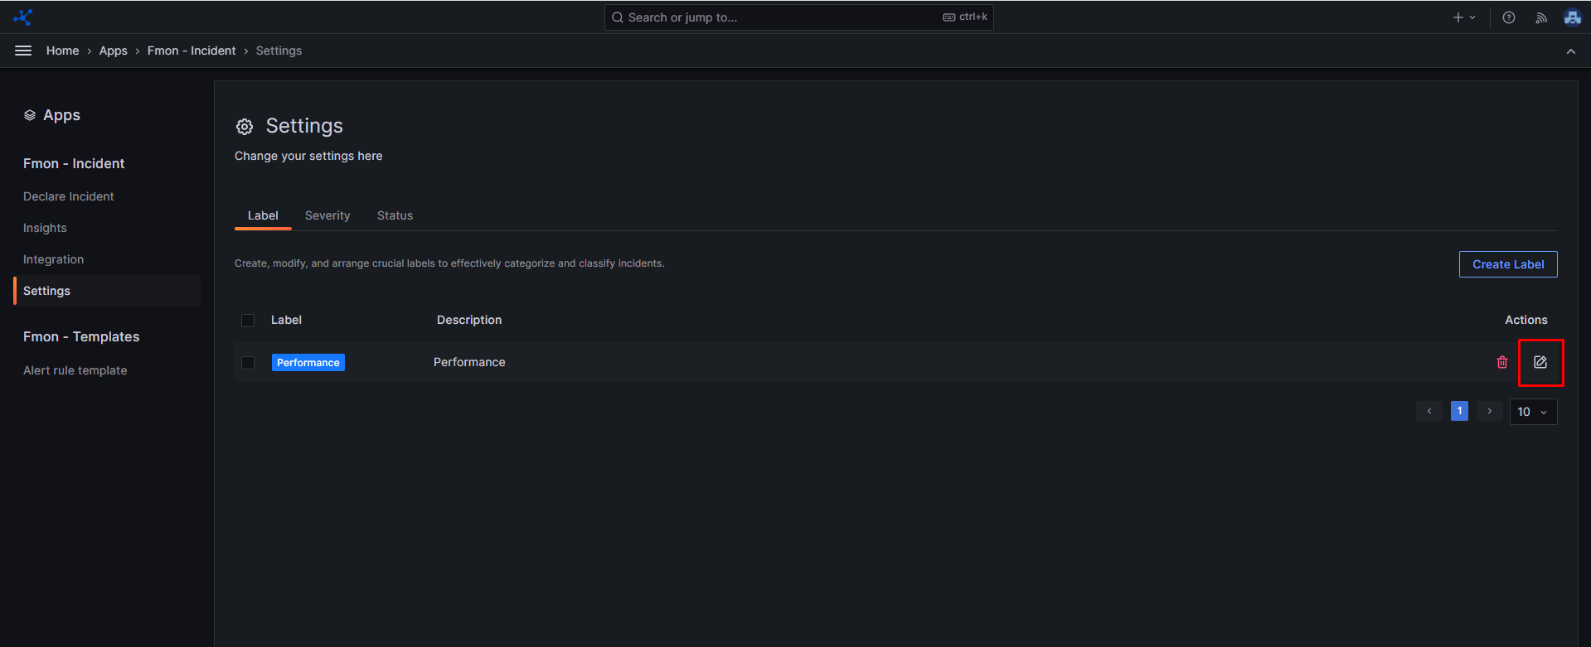
Task: Click the Settings gear icon in the heading
Action: (x=245, y=127)
